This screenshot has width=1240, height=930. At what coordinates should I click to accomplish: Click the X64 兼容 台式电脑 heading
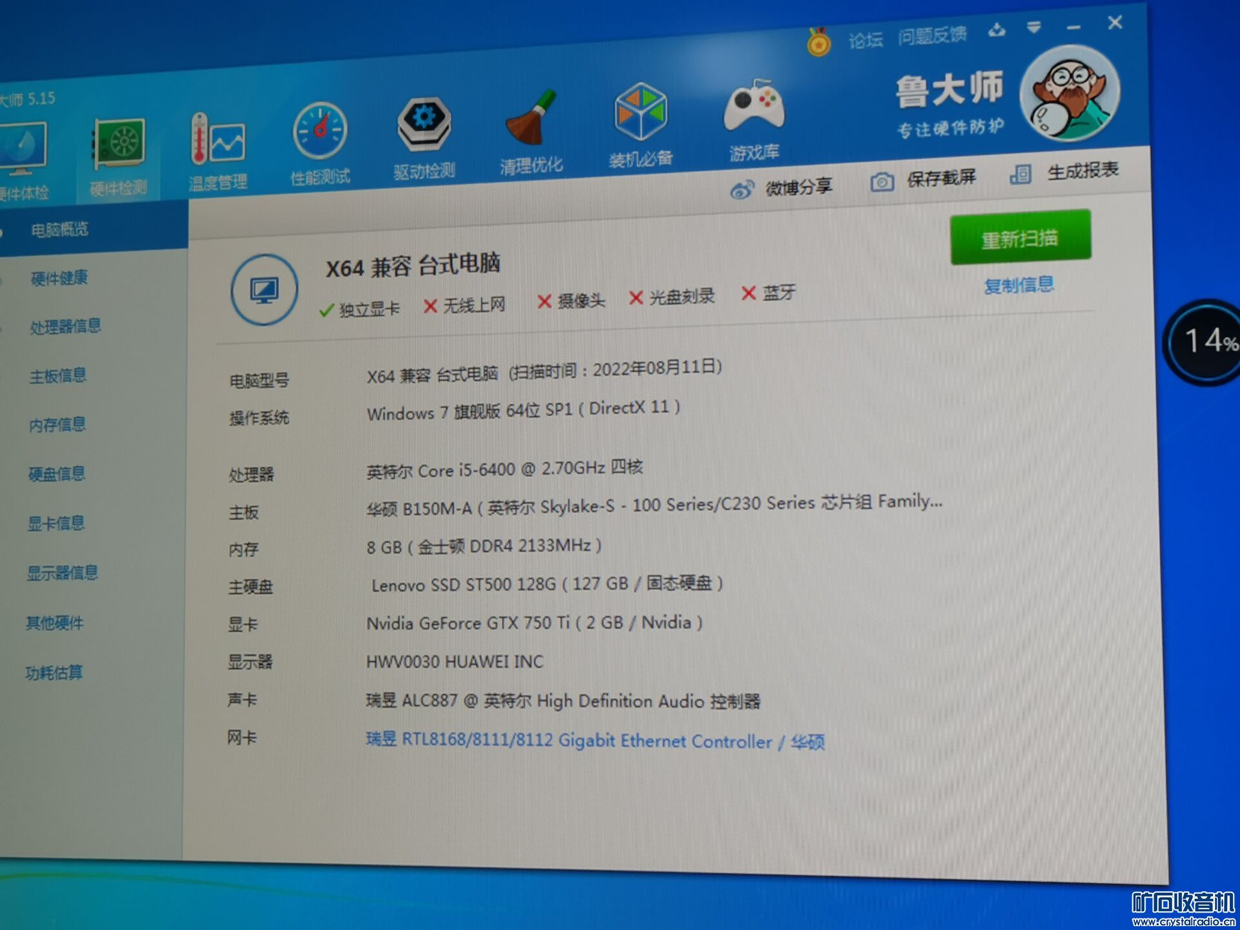[x=413, y=265]
